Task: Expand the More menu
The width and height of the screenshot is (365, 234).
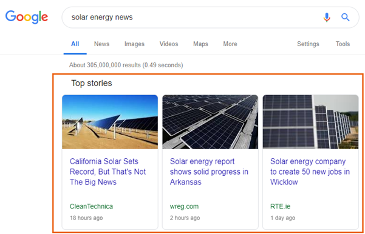Action: pos(230,44)
